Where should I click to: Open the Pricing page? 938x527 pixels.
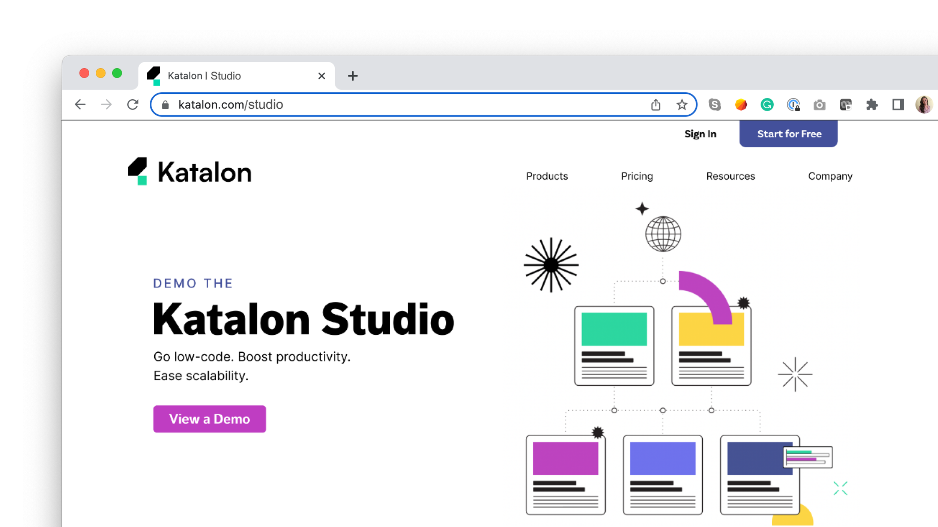pyautogui.click(x=637, y=176)
